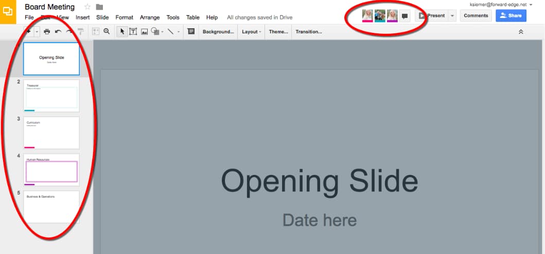Click the zoom magnifier icon
This screenshot has height=254, width=545.
click(x=107, y=32)
